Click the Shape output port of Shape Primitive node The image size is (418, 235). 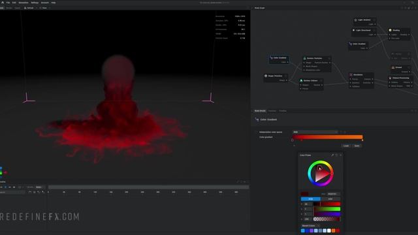tap(287, 80)
